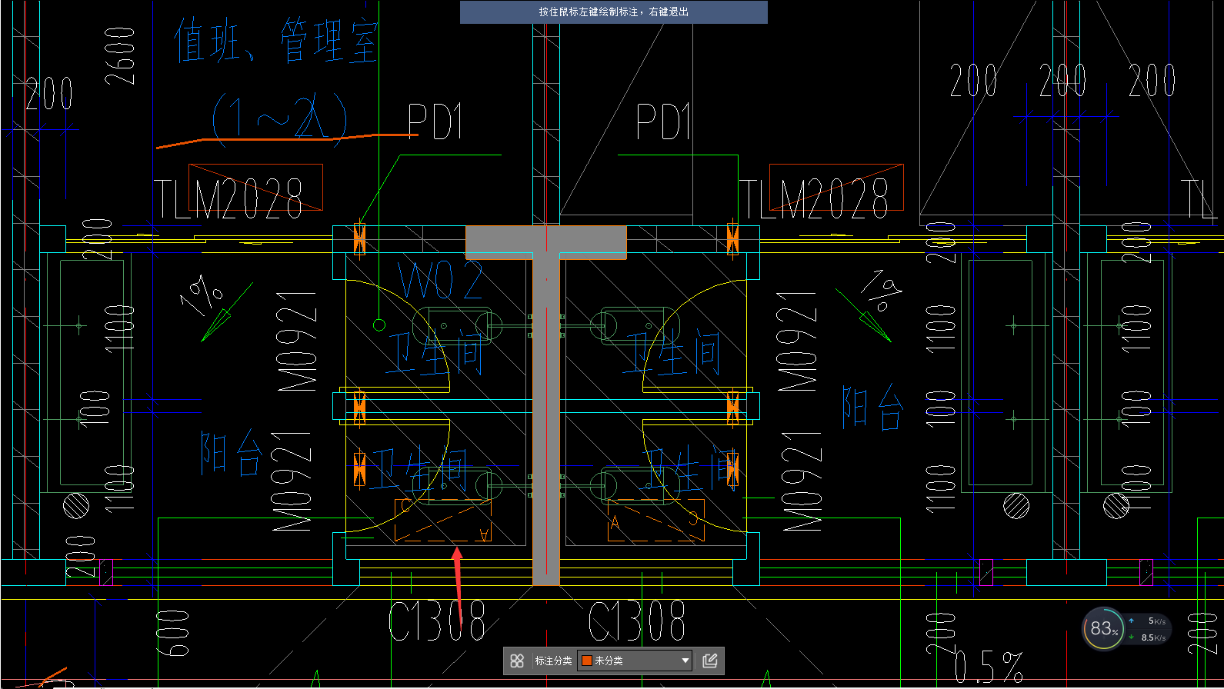Click the (1~2人) occupancy label

point(279,121)
